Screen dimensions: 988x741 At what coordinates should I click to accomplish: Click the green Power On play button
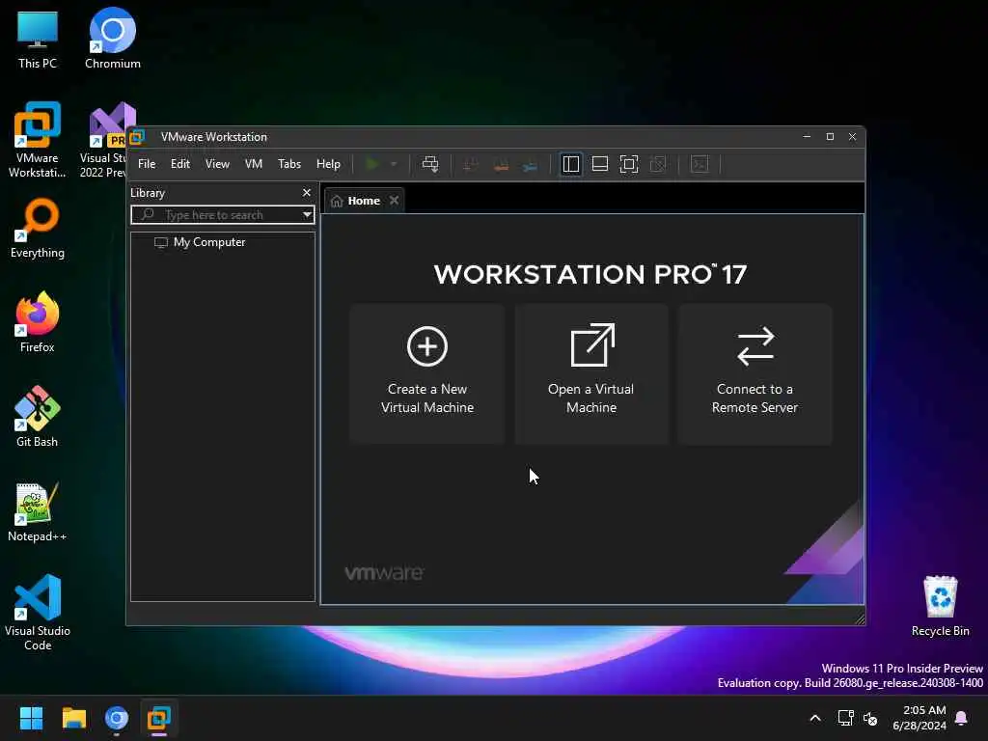371,164
